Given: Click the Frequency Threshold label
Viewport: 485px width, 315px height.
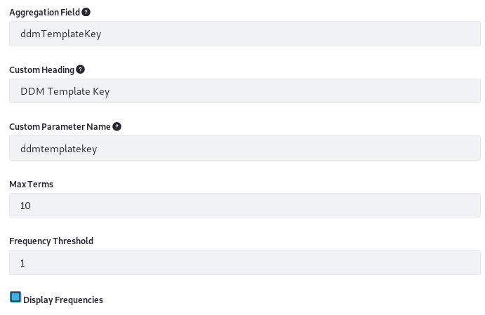Looking at the screenshot, I should pyautogui.click(x=51, y=241).
